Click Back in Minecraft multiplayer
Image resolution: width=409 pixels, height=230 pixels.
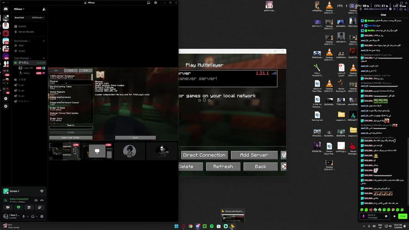261,167
